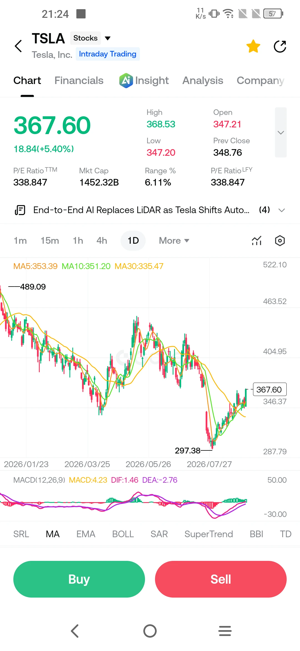Select the 4h timeframe

pos(102,241)
